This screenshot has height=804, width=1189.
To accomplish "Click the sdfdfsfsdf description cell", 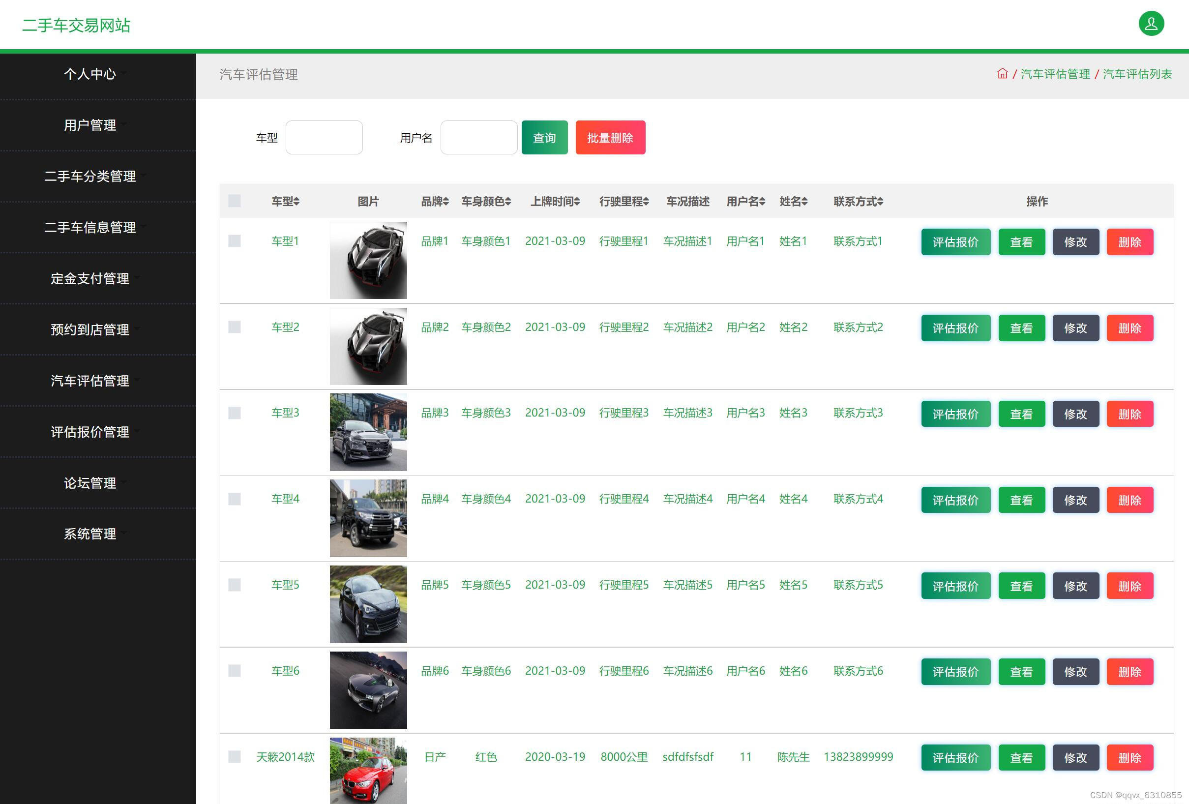I will (687, 756).
